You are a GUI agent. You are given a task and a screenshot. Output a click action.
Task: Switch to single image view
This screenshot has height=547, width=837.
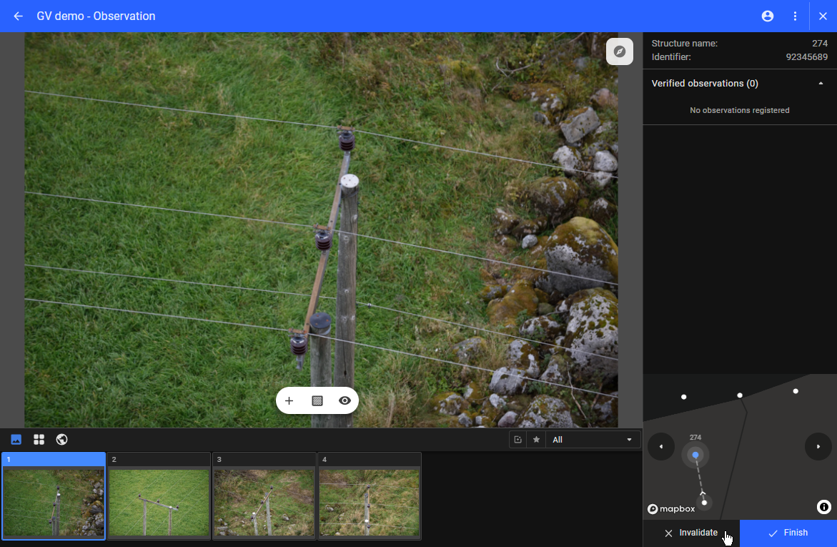16,439
